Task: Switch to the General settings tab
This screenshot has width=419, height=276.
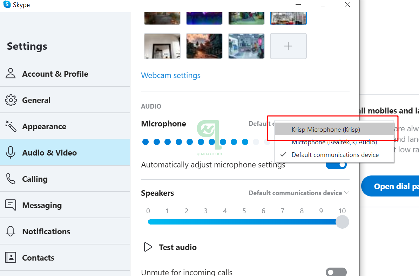Action: 65,100
